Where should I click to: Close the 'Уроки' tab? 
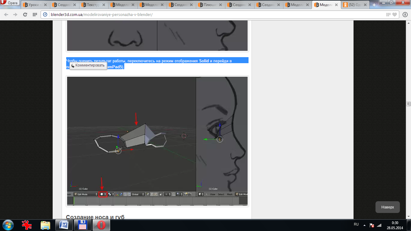pos(45,5)
